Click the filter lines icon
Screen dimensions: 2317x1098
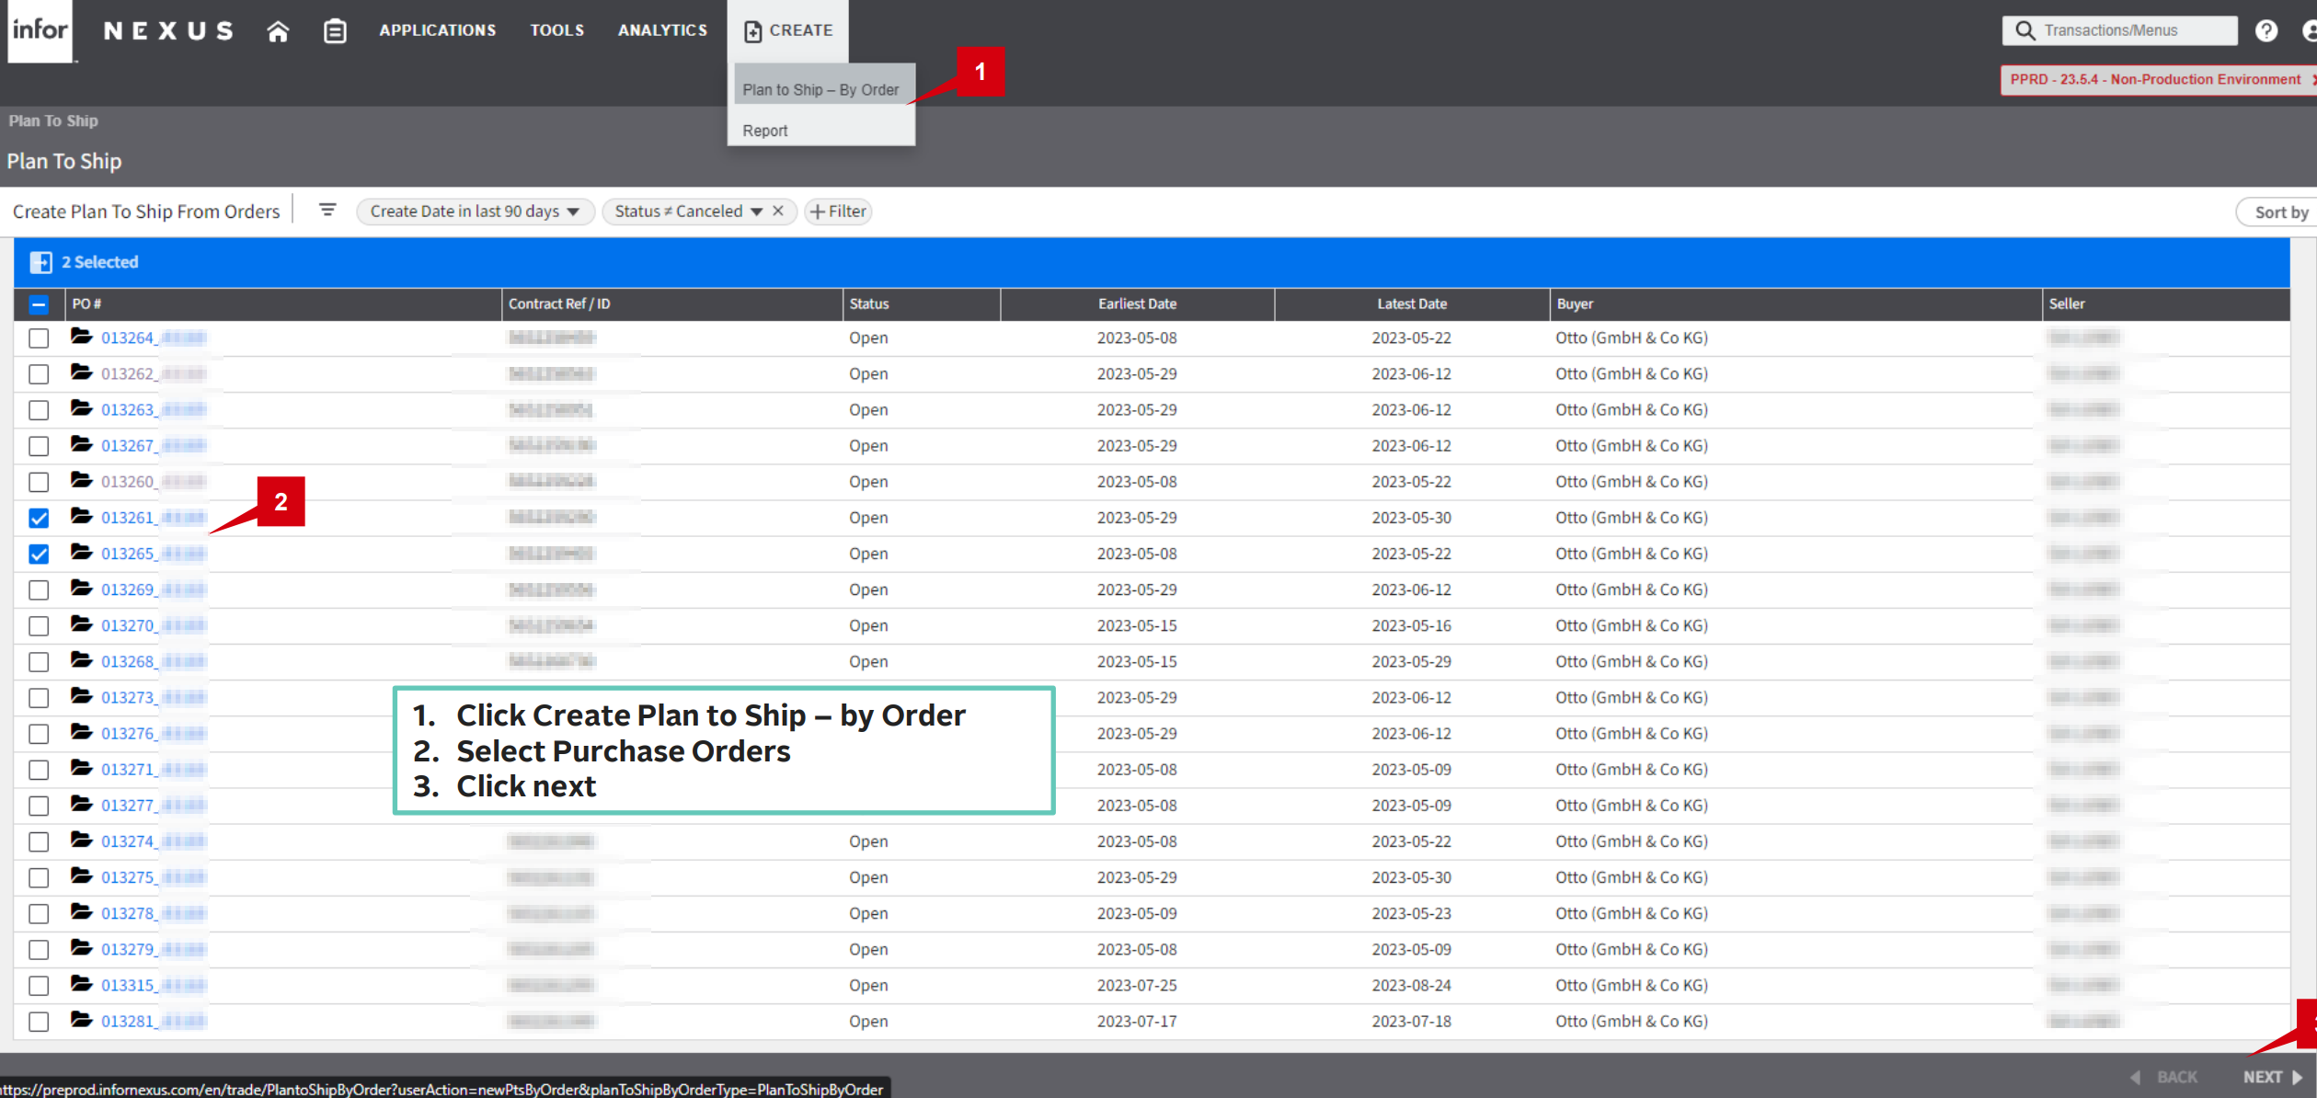[327, 211]
